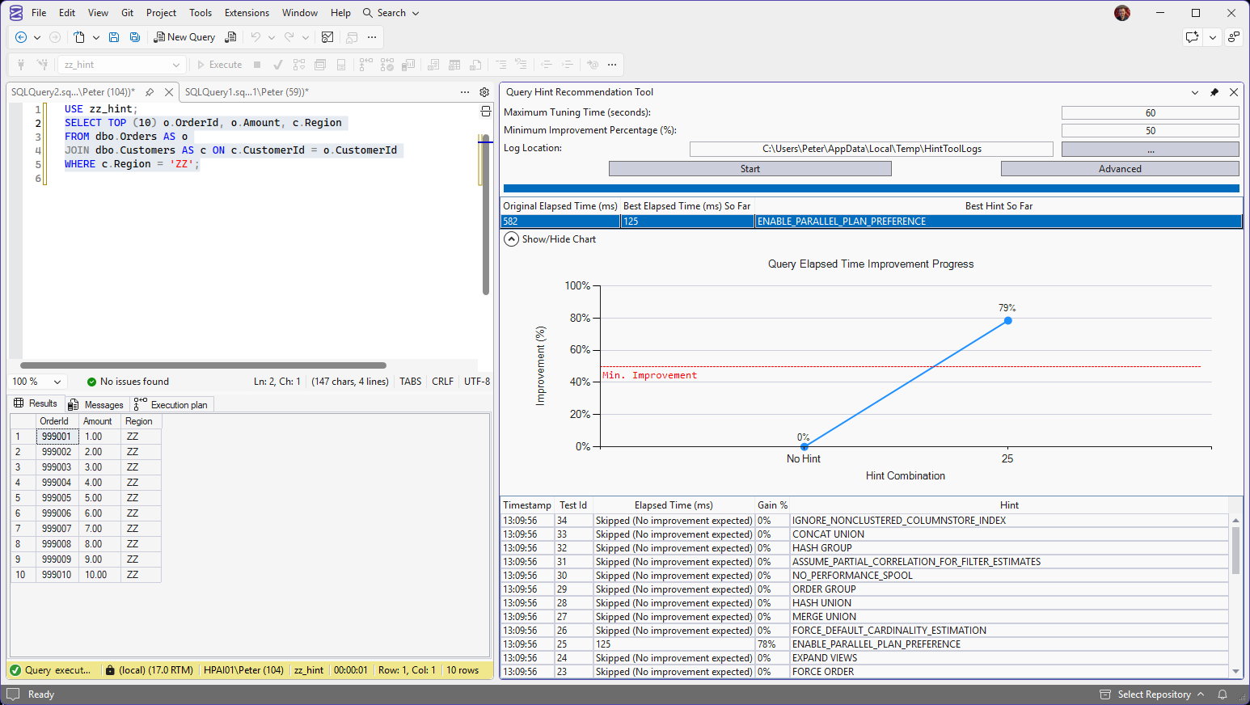Open the Activity Monitor toolbar icon
The height and width of the screenshot is (705, 1250).
[327, 37]
